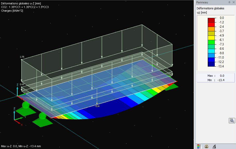Image resolution: width=236 pixels, height=149 pixels.
Task: Pick the bright yellow legend swatch
Action: pyautogui.click(x=211, y=38)
